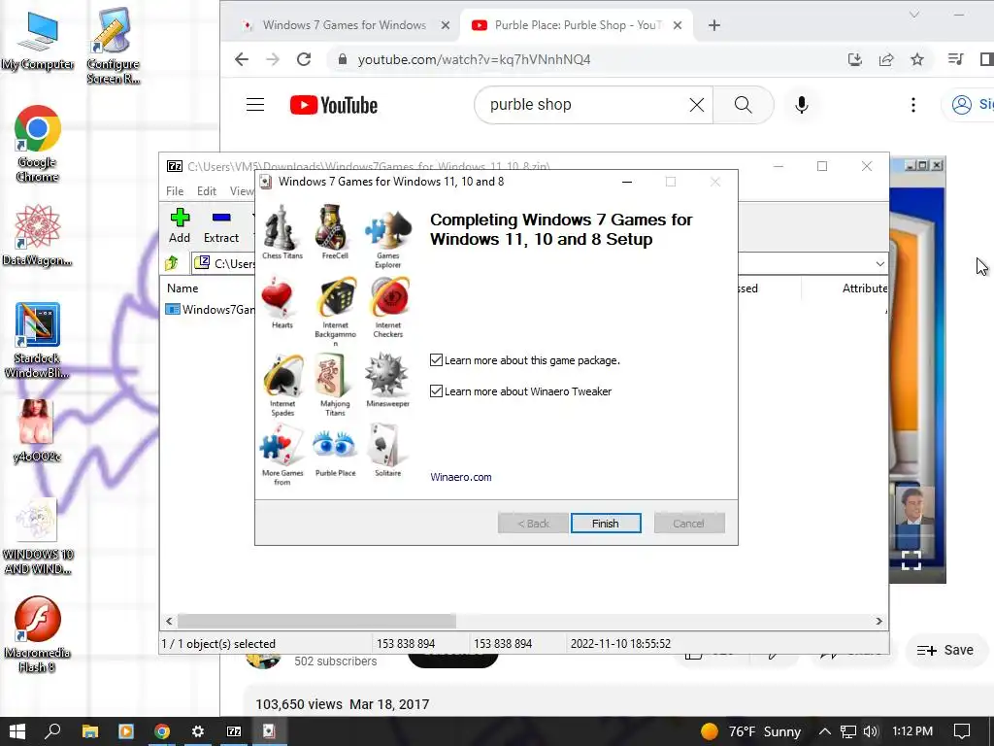The width and height of the screenshot is (994, 746).
Task: Sort by the Name column header
Action: 182,288
